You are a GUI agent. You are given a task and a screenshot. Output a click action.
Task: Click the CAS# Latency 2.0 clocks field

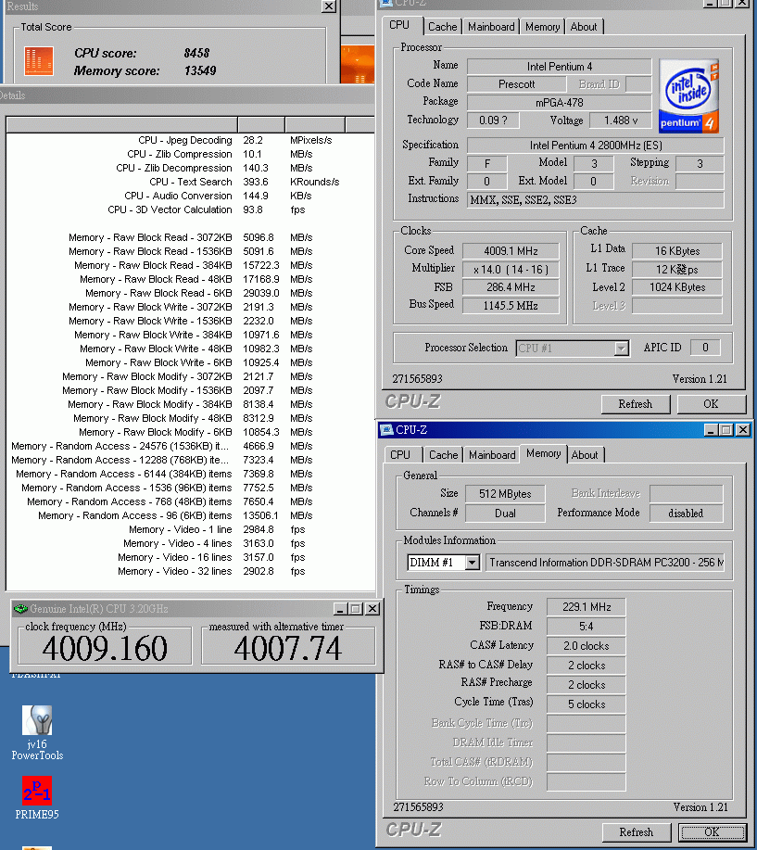pos(587,646)
